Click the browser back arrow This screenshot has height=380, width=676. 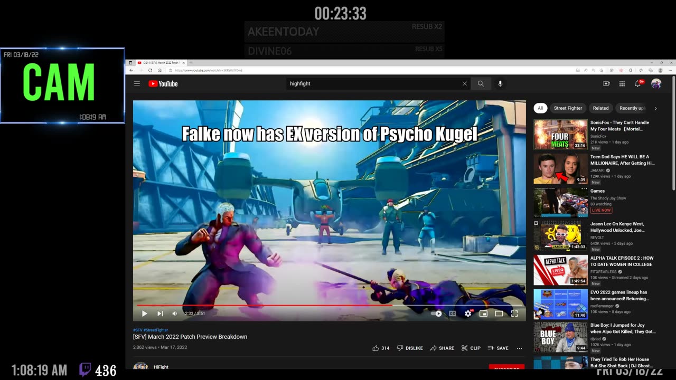[x=132, y=70]
